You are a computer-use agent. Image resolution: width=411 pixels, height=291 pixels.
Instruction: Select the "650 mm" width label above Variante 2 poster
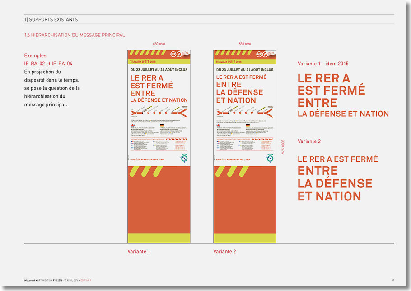(245, 44)
